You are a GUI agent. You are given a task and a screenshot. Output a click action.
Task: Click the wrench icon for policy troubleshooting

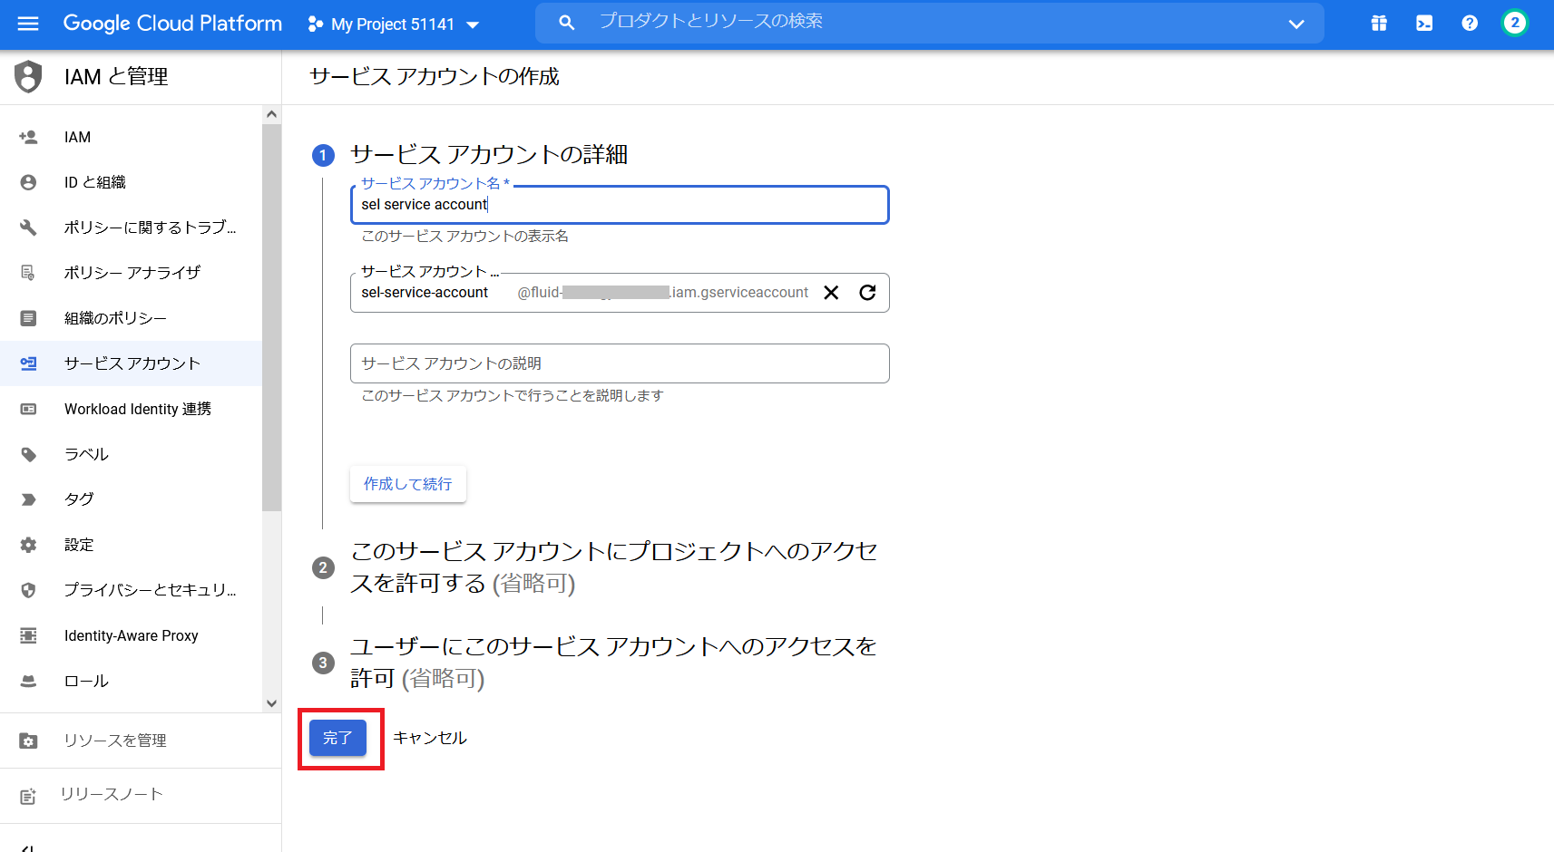[x=28, y=228]
